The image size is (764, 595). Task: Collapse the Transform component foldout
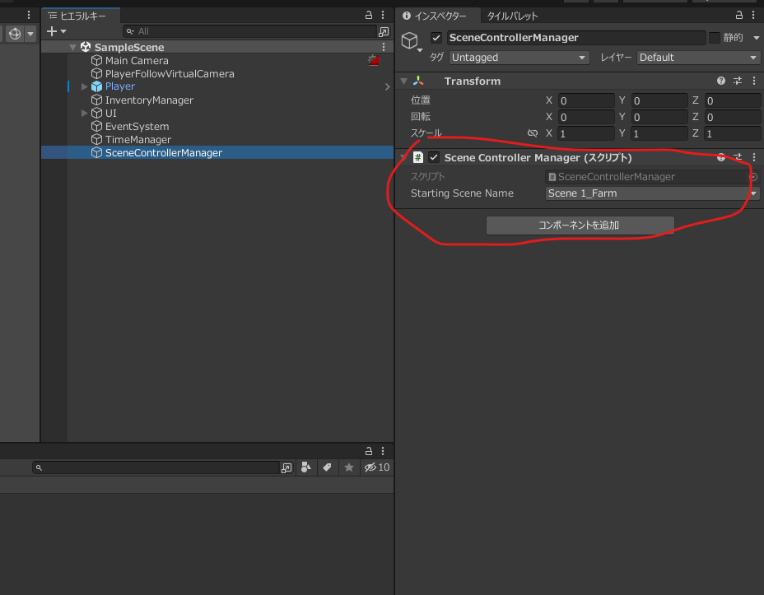pyautogui.click(x=404, y=81)
